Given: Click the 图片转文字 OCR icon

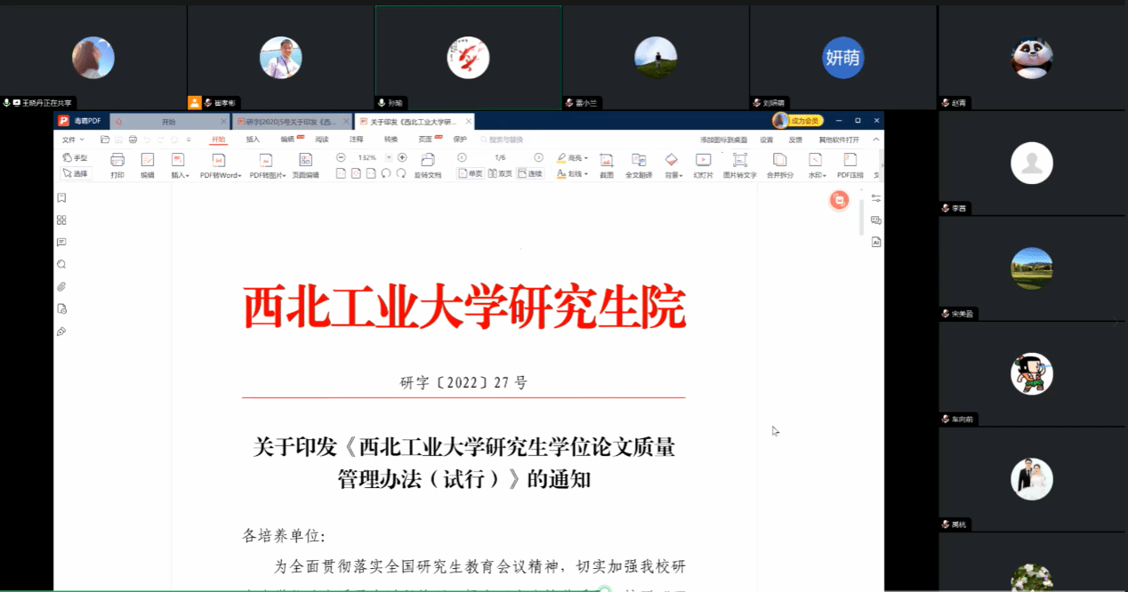Looking at the screenshot, I should pyautogui.click(x=739, y=164).
